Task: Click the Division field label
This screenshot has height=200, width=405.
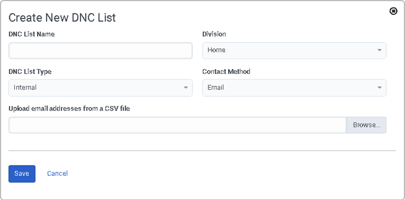Action: [x=214, y=34]
